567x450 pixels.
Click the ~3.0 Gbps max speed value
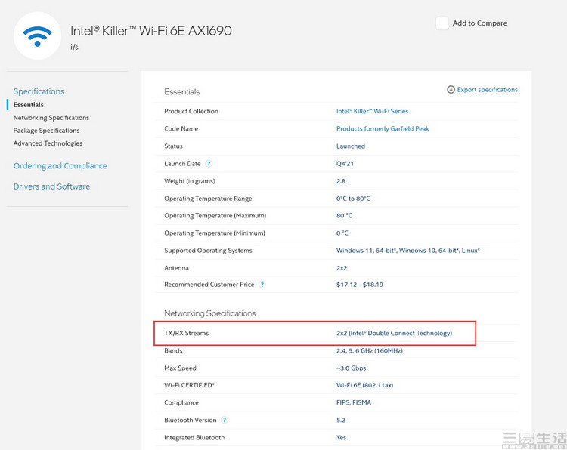tap(351, 368)
